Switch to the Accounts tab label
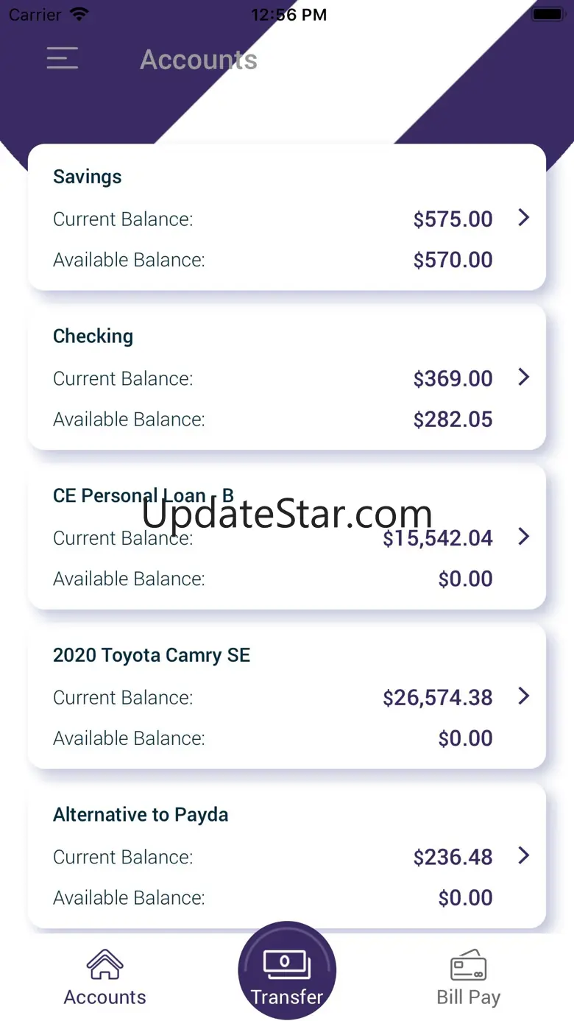This screenshot has height=1021, width=574. coord(104,997)
